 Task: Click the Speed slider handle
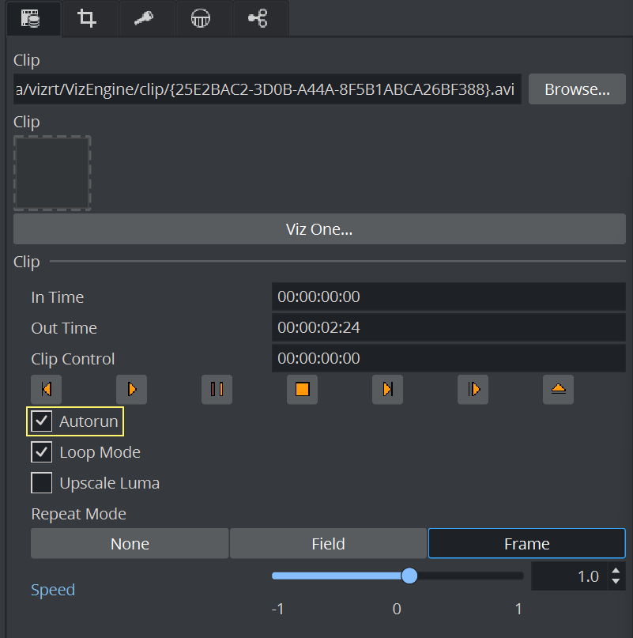(x=409, y=576)
